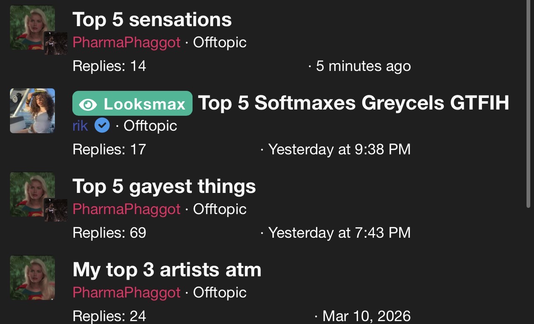Open thread "Top 5 Softmaxes Greycels GTFIH"

coord(354,103)
